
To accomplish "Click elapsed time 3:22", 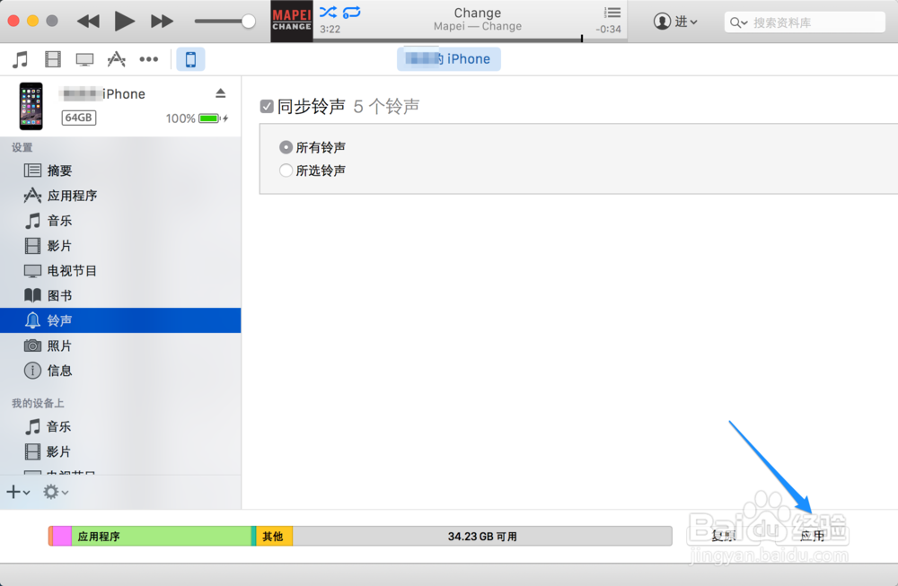I will (330, 30).
